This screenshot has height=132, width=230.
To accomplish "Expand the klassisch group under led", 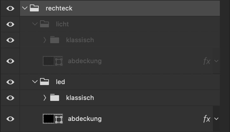I will (45, 98).
